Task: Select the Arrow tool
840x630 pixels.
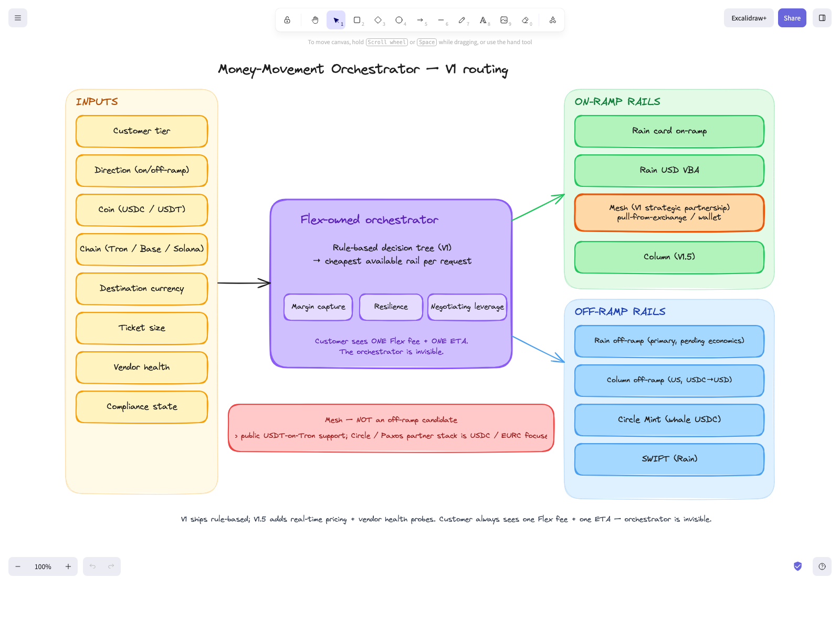Action: click(420, 20)
